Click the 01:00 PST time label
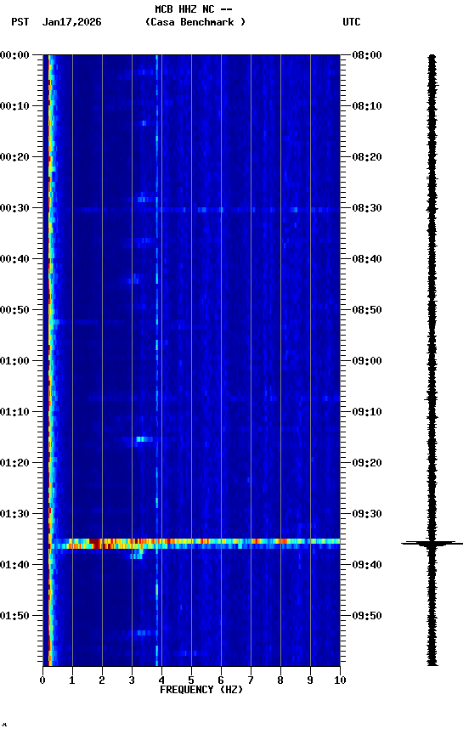 (14, 361)
